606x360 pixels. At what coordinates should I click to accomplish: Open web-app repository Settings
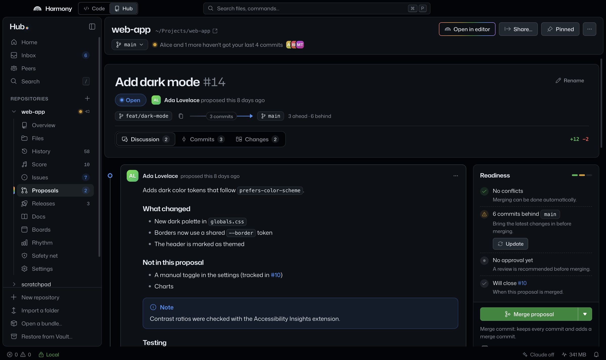[x=55, y=269]
